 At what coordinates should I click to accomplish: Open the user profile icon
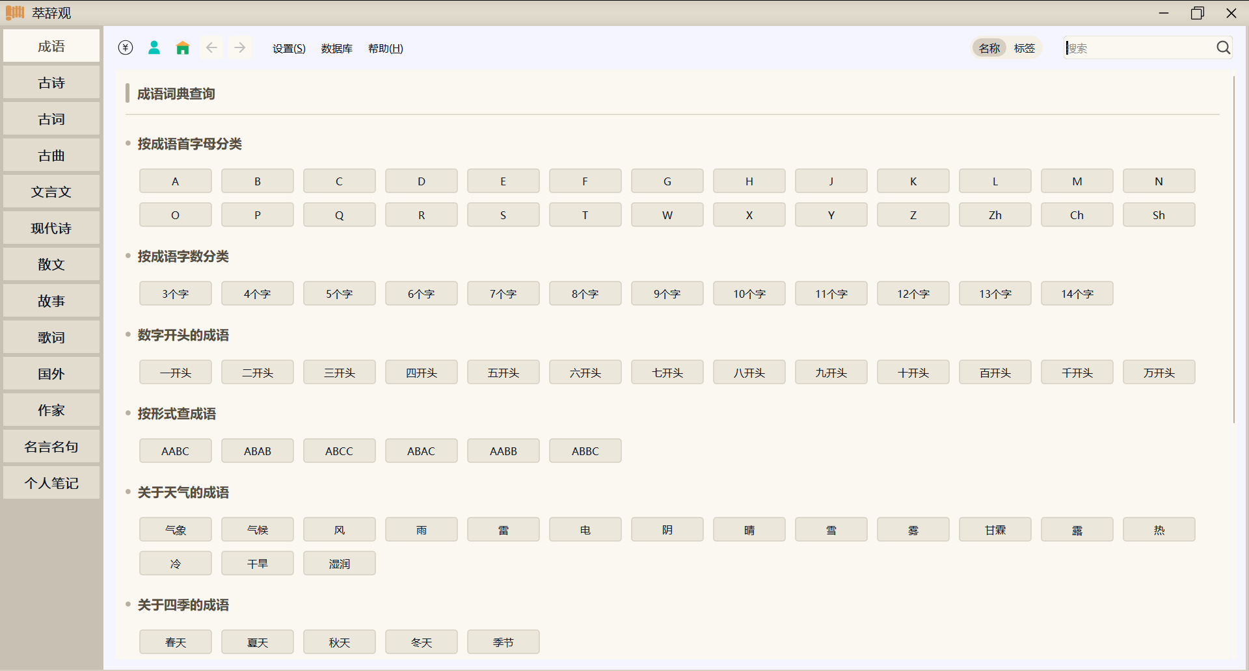(154, 47)
